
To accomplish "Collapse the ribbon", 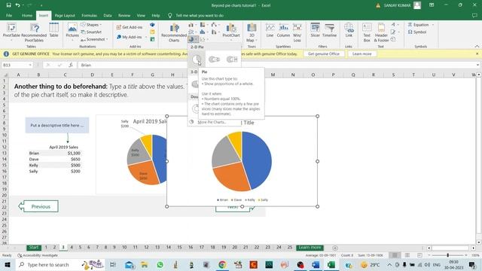I will coord(477,46).
